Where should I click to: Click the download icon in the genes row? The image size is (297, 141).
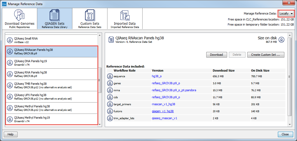[x=110, y=83]
